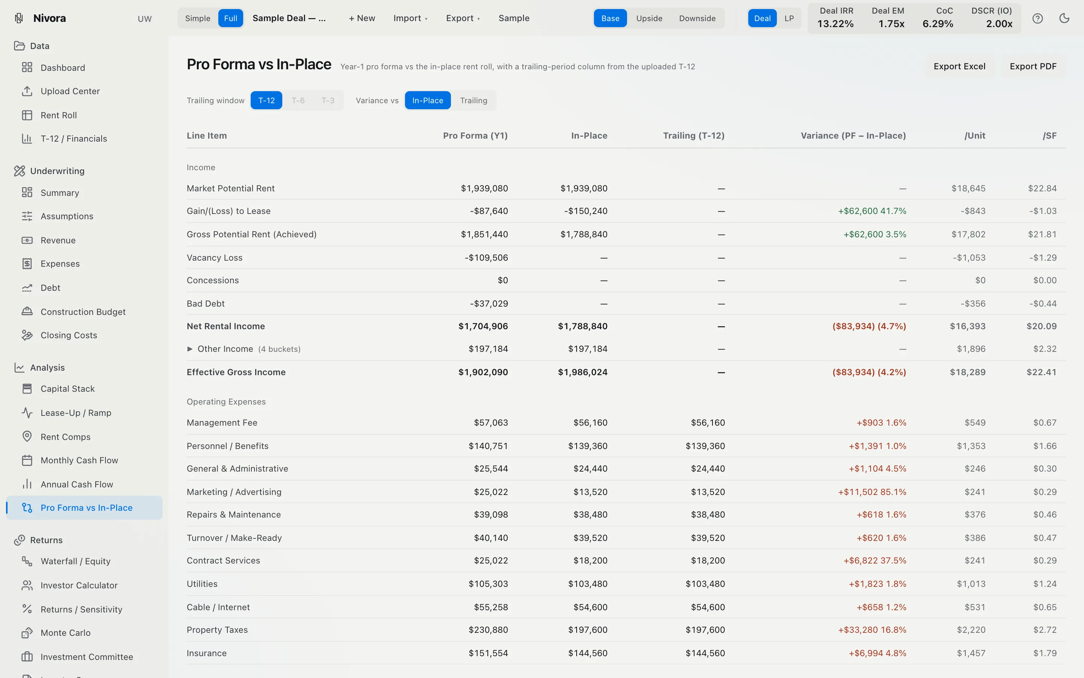Click the Upload Center upload icon
This screenshot has height=678, width=1084.
(27, 91)
